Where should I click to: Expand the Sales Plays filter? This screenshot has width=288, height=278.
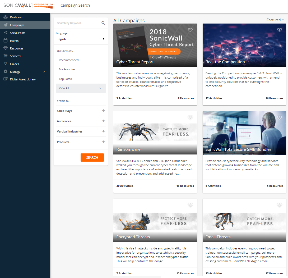tap(103, 111)
